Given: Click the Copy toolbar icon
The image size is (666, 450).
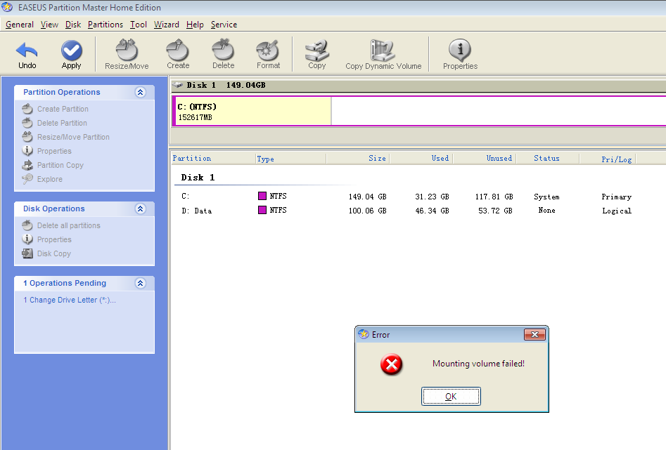Looking at the screenshot, I should [x=317, y=50].
